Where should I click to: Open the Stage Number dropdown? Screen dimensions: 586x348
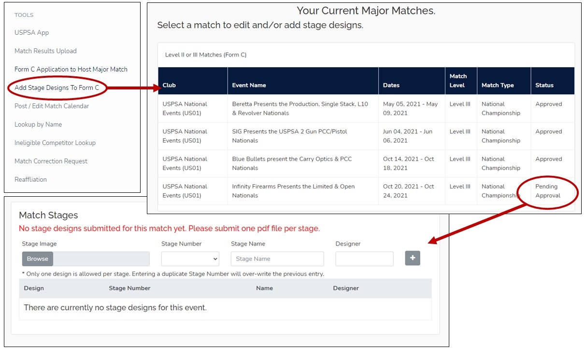[190, 259]
